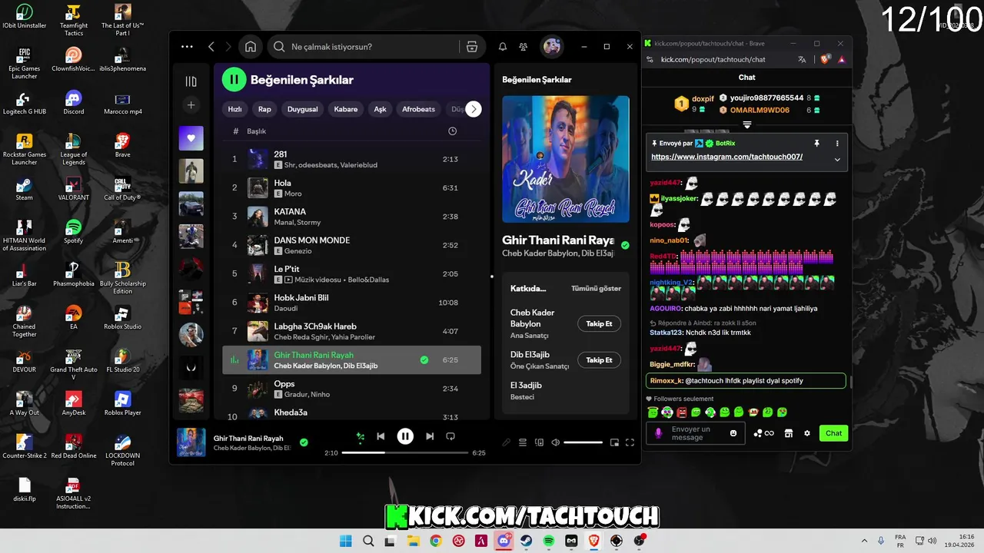
Task: Open Spotify profile avatar menu
Action: (552, 47)
